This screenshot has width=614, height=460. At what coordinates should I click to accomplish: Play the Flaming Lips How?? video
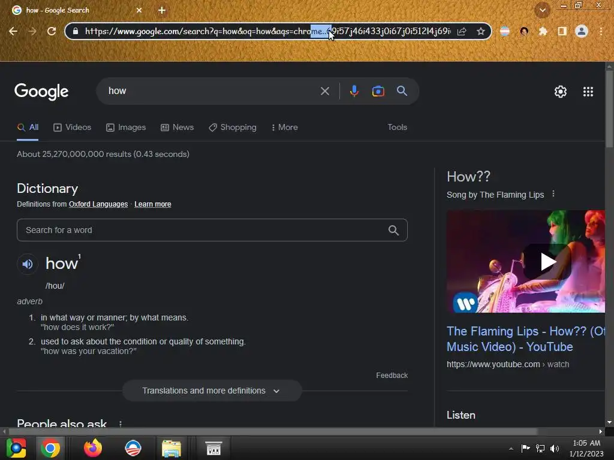tap(547, 261)
